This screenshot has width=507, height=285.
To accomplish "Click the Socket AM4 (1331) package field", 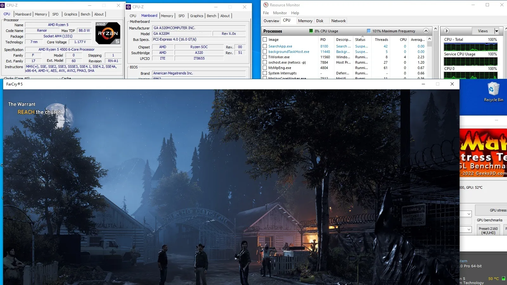I will click(x=58, y=36).
